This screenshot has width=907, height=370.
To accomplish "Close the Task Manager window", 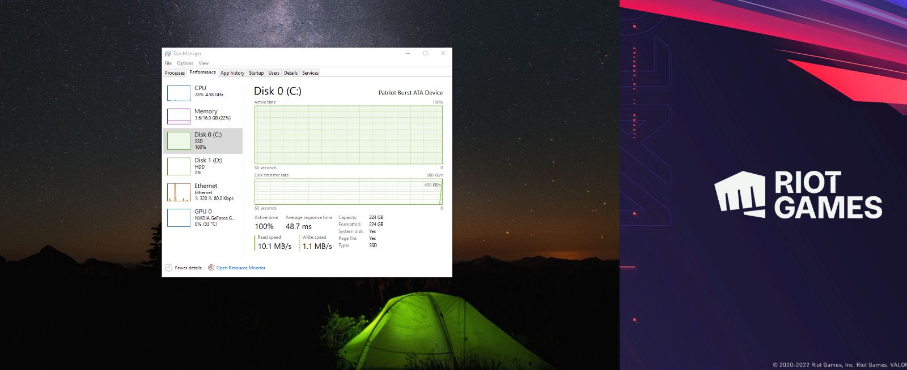I will click(x=443, y=53).
